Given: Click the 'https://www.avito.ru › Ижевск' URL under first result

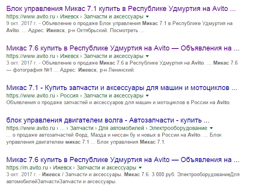Looking at the screenshot, I should tap(75, 17).
